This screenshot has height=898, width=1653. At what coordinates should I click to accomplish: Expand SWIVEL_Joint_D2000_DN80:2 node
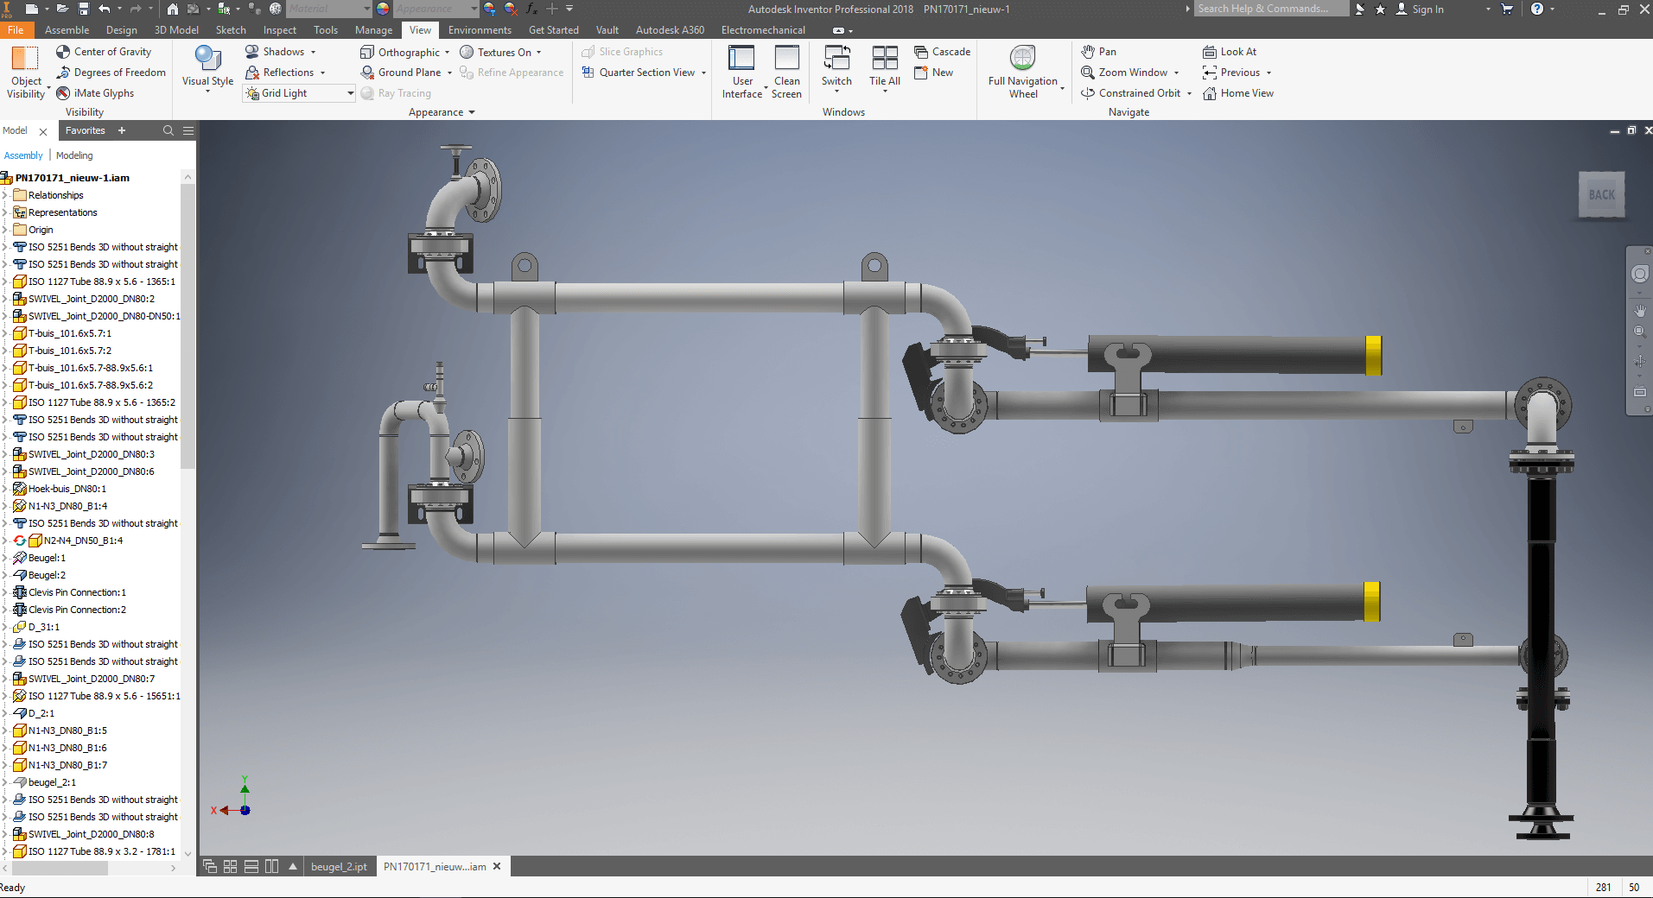(5, 299)
